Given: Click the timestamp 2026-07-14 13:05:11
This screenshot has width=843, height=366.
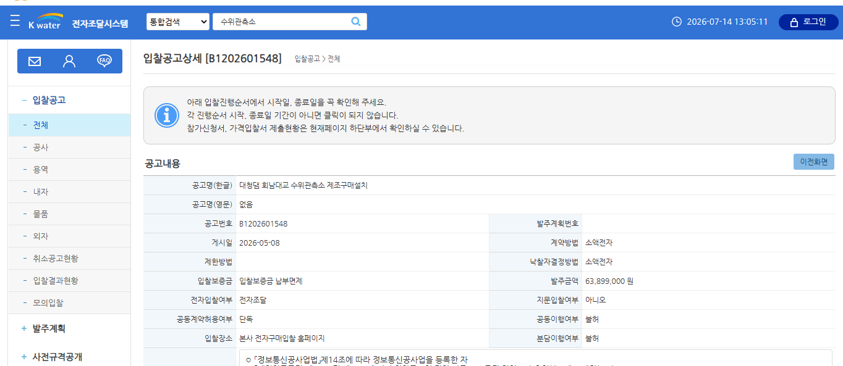Looking at the screenshot, I should [x=727, y=22].
